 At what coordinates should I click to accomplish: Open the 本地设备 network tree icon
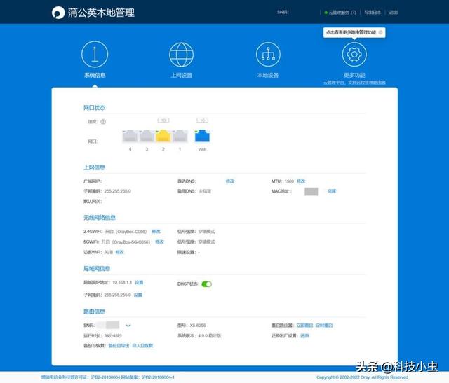[267, 53]
